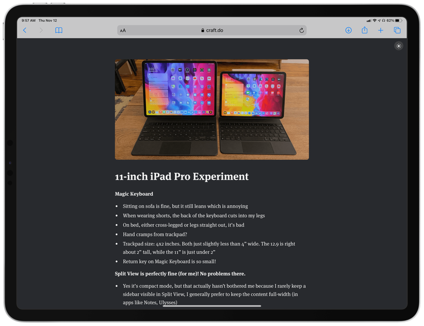
Task: Click the 'Magic Keyboard' subheading
Action: click(134, 194)
